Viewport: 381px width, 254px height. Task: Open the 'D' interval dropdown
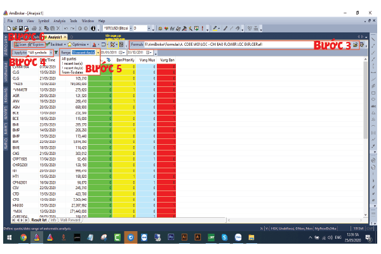click(149, 29)
